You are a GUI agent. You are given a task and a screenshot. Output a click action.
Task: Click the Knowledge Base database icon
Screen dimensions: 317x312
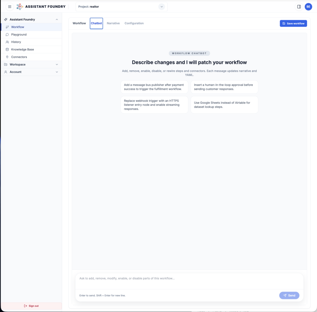click(x=7, y=50)
